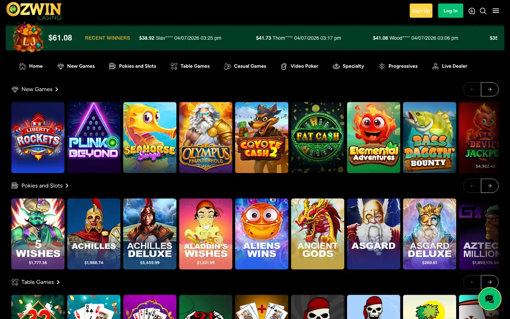The width and height of the screenshot is (510, 319).
Task: Click the next arrow in New Games row
Action: click(x=490, y=89)
